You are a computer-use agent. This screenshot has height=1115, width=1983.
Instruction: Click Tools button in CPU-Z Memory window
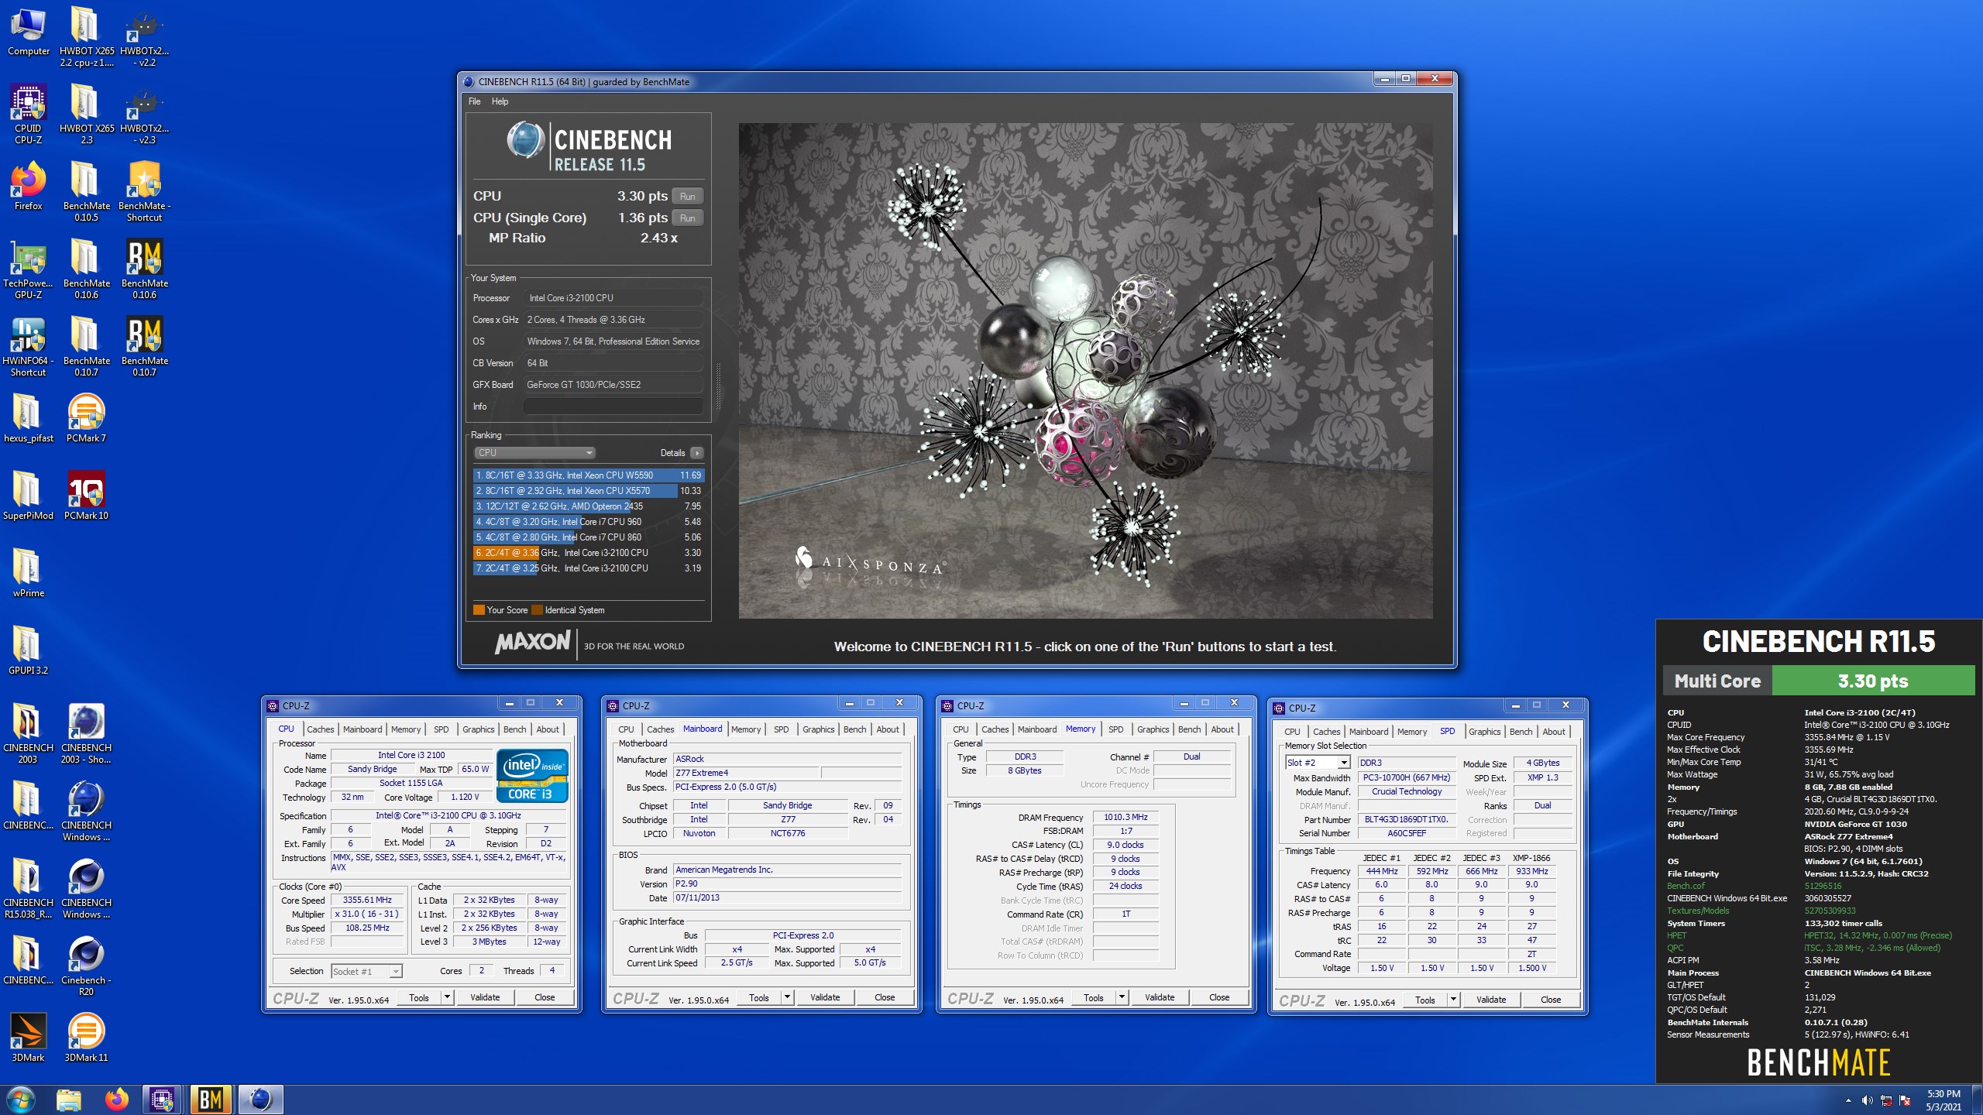[x=1094, y=997]
